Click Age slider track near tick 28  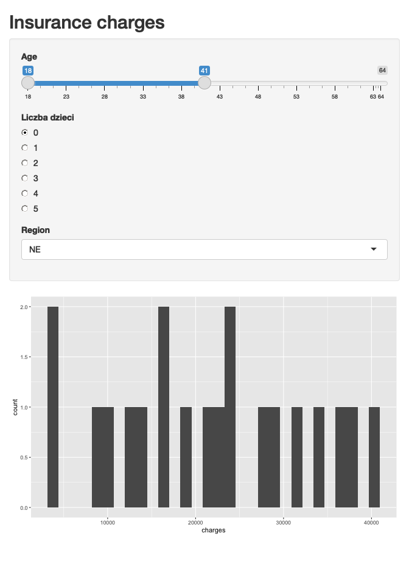[105, 83]
